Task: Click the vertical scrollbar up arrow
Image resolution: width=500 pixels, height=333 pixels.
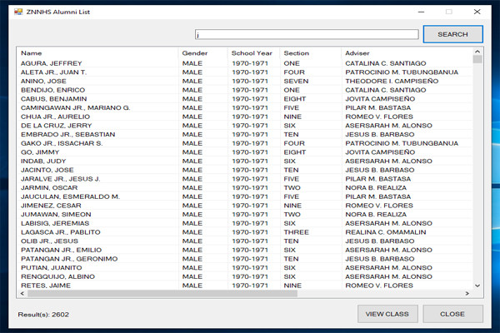Action: tap(477, 52)
